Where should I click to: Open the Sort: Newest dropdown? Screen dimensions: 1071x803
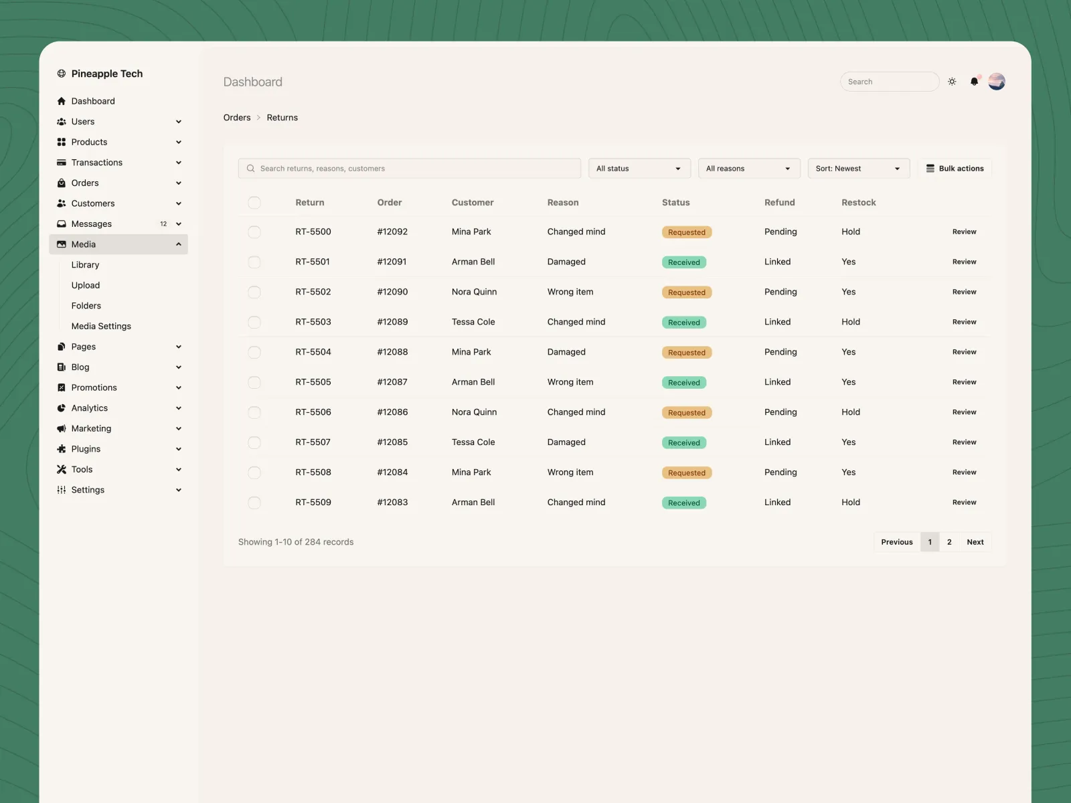coord(859,169)
